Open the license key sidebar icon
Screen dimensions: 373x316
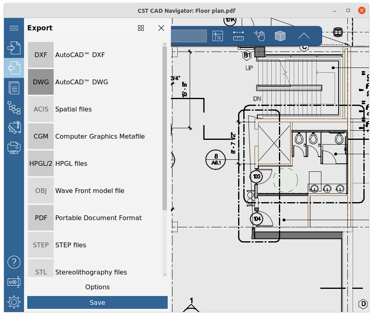14,282
